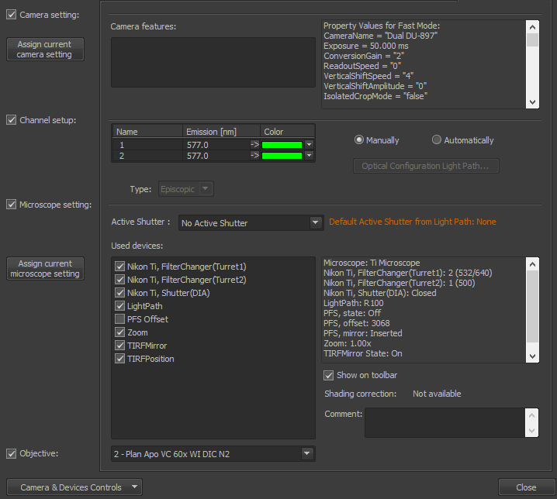Screen dimensions: 557x499
Task: Click Assign current camera setting button
Action: [45, 50]
